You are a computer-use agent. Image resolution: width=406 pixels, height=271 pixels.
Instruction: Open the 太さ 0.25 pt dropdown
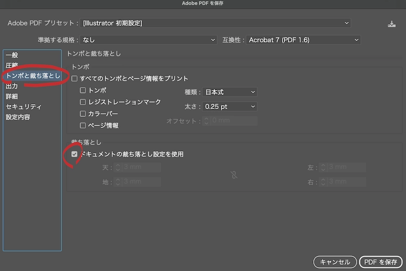click(230, 107)
